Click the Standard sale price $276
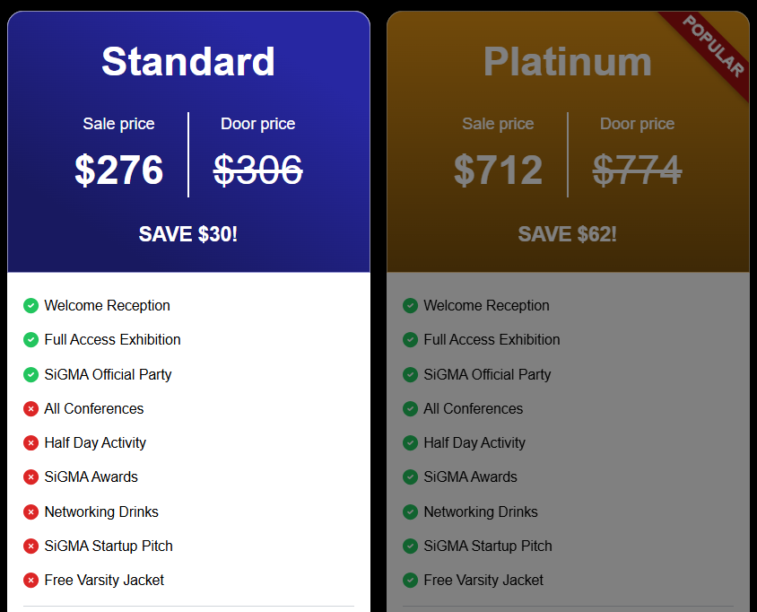Image resolution: width=757 pixels, height=612 pixels. click(118, 170)
